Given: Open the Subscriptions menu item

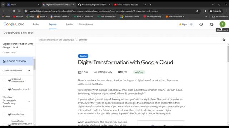Looking at the screenshot, I should pyautogui.click(x=86, y=25).
